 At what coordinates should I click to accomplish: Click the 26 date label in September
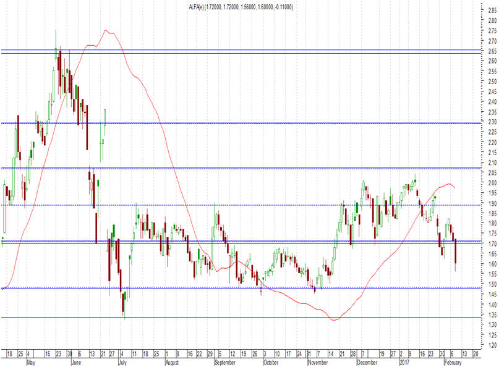pyautogui.click(x=255, y=354)
